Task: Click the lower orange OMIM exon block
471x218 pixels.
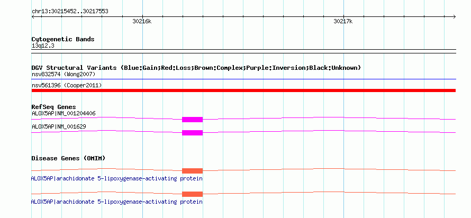Action: click(x=192, y=194)
